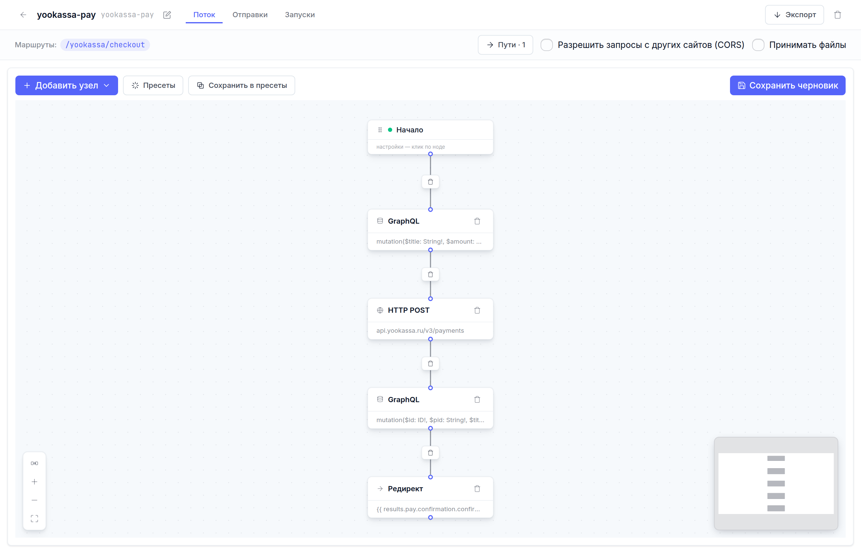Zoom in on the canvas with plus icon
861x553 pixels.
click(x=34, y=482)
